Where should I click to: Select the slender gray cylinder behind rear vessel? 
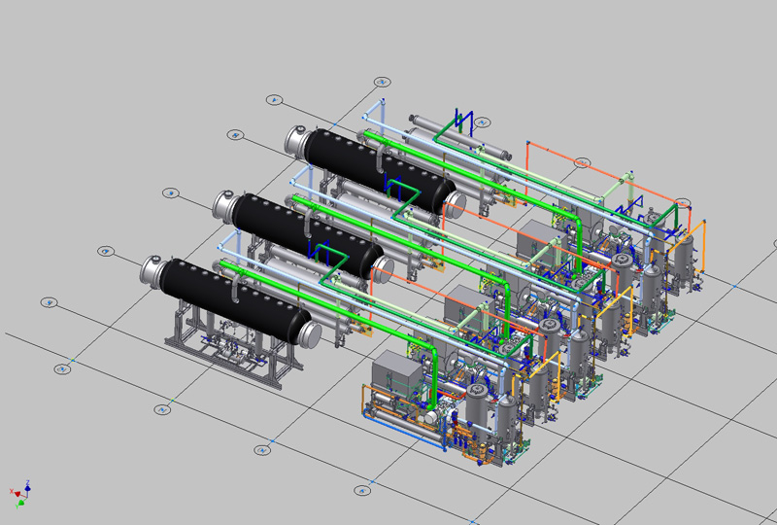tap(458, 137)
